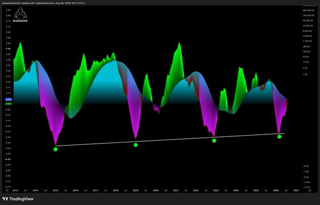
Task: Select the green dot marker below 2015 low
Action: [56, 150]
